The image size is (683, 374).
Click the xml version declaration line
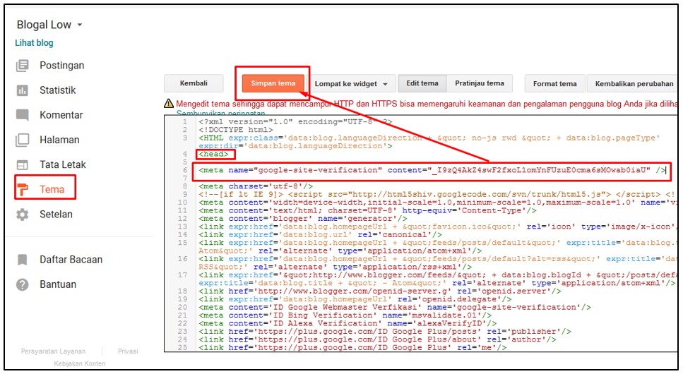(x=295, y=122)
